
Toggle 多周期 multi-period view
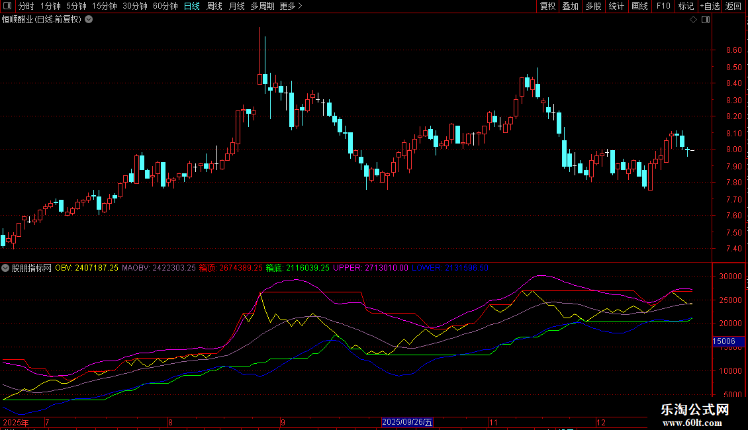(x=263, y=6)
